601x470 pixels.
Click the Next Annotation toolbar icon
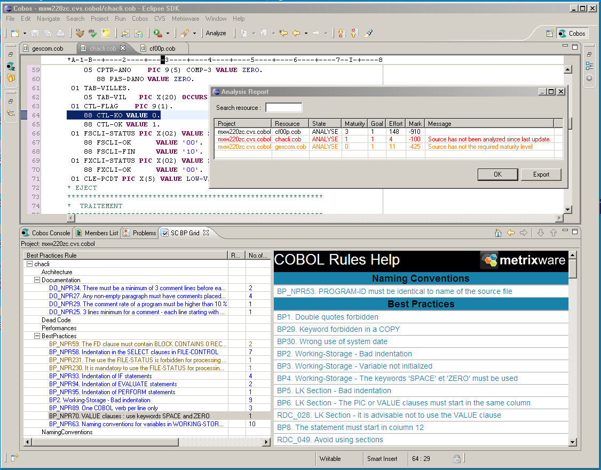(x=342, y=33)
